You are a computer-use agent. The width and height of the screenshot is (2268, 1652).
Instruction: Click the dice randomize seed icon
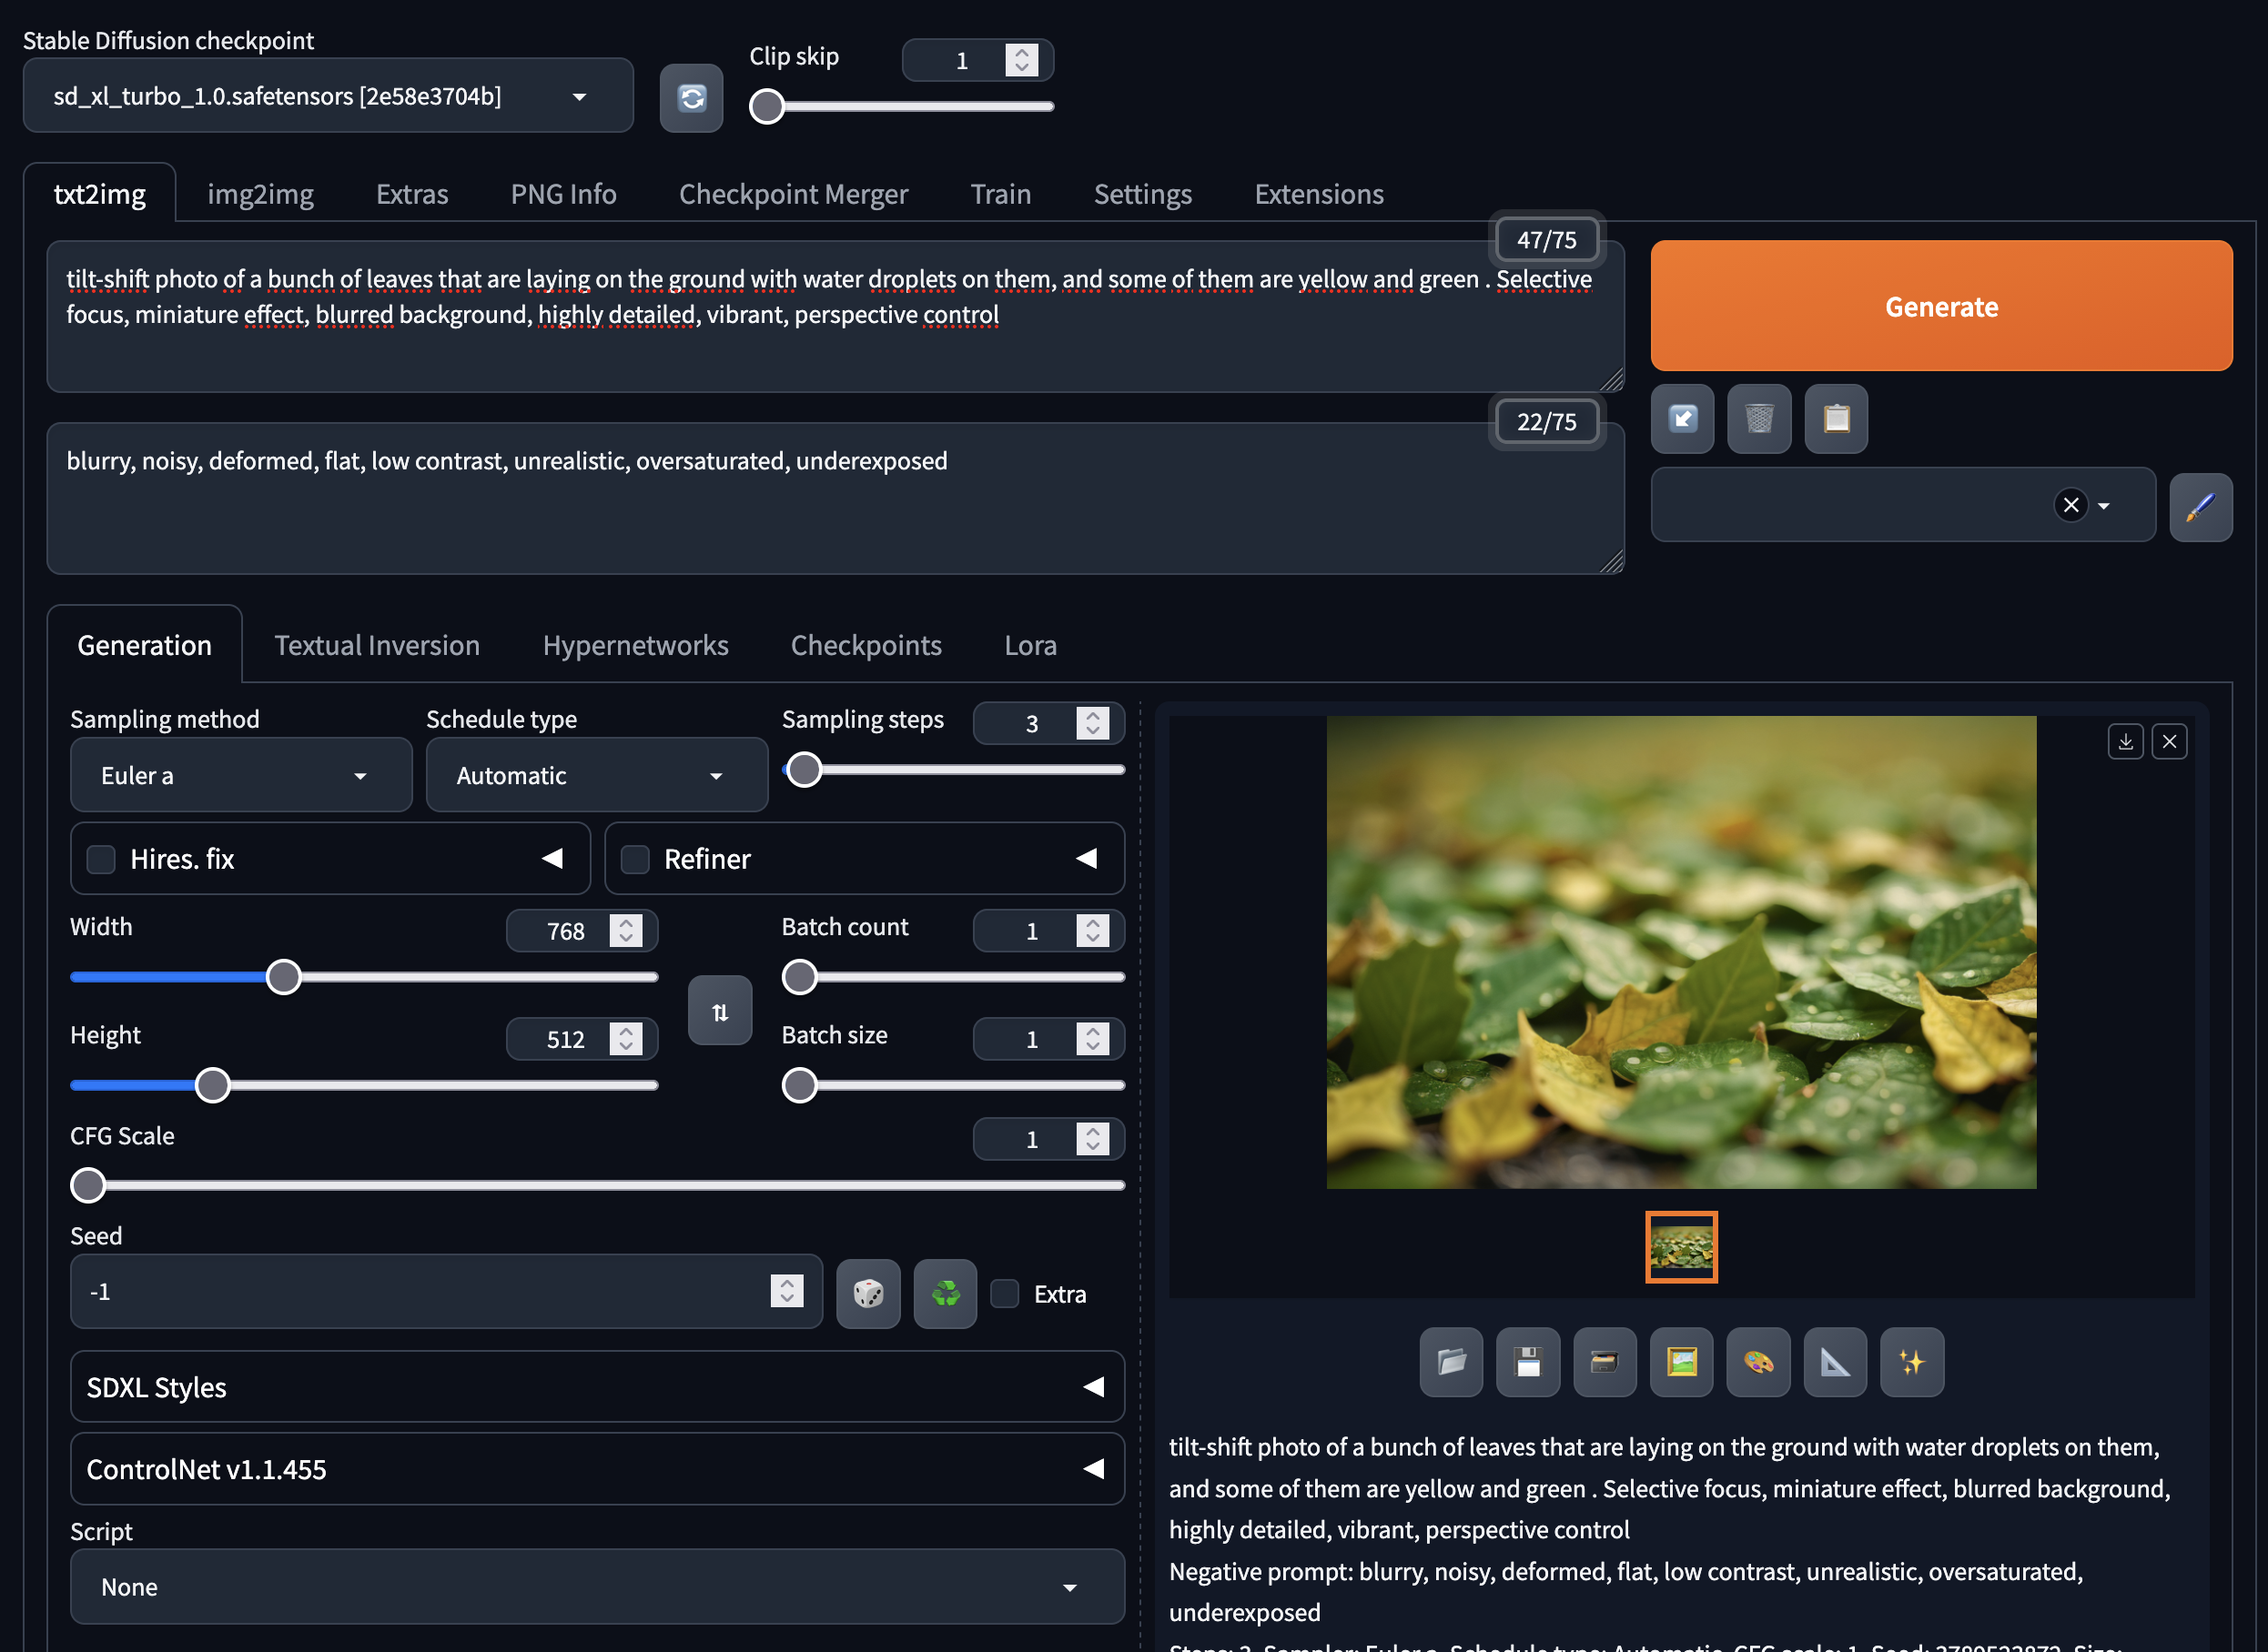867,1293
